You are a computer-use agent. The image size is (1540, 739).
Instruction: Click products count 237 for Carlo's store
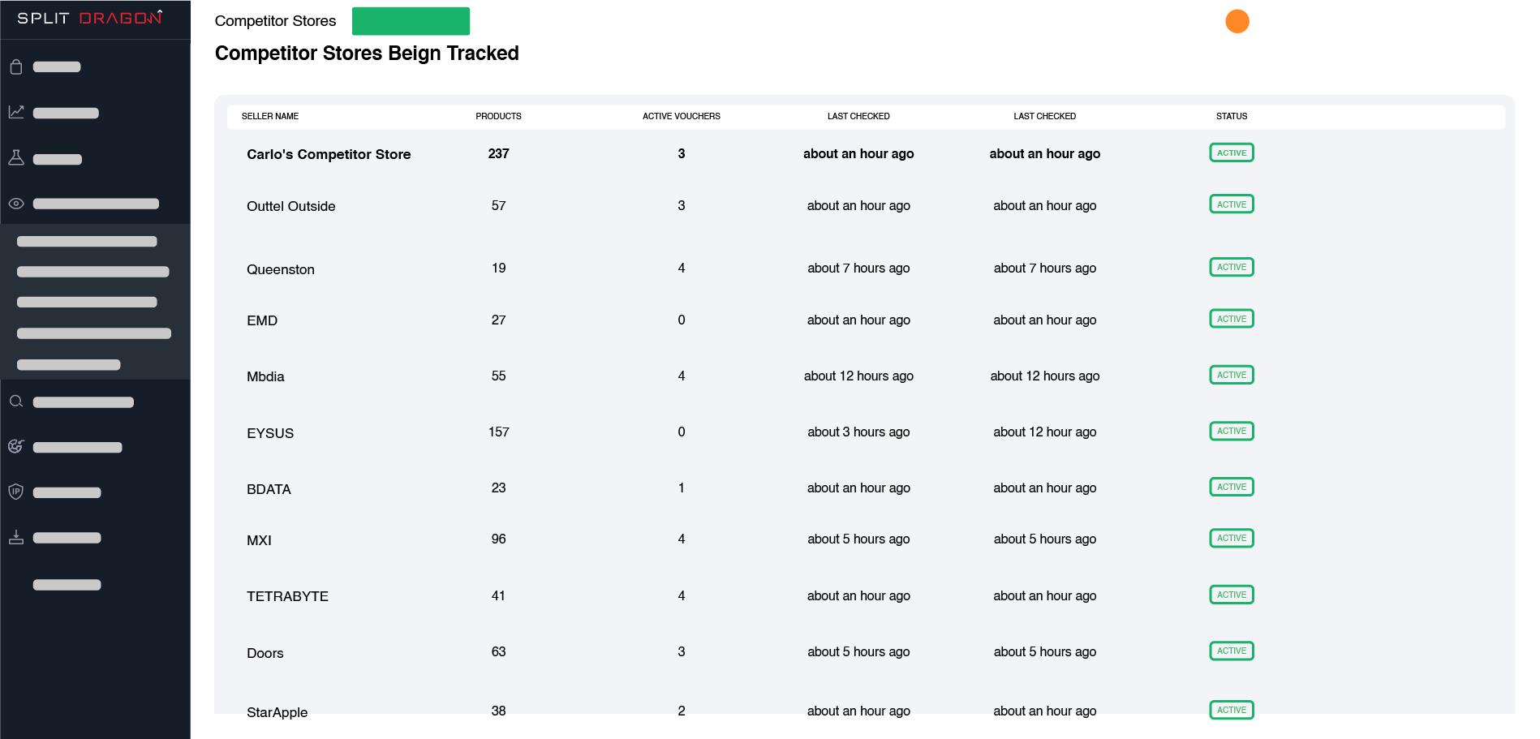(498, 153)
